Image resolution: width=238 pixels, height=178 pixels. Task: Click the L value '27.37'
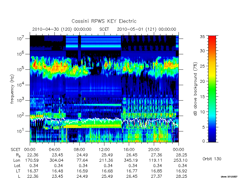156,176
